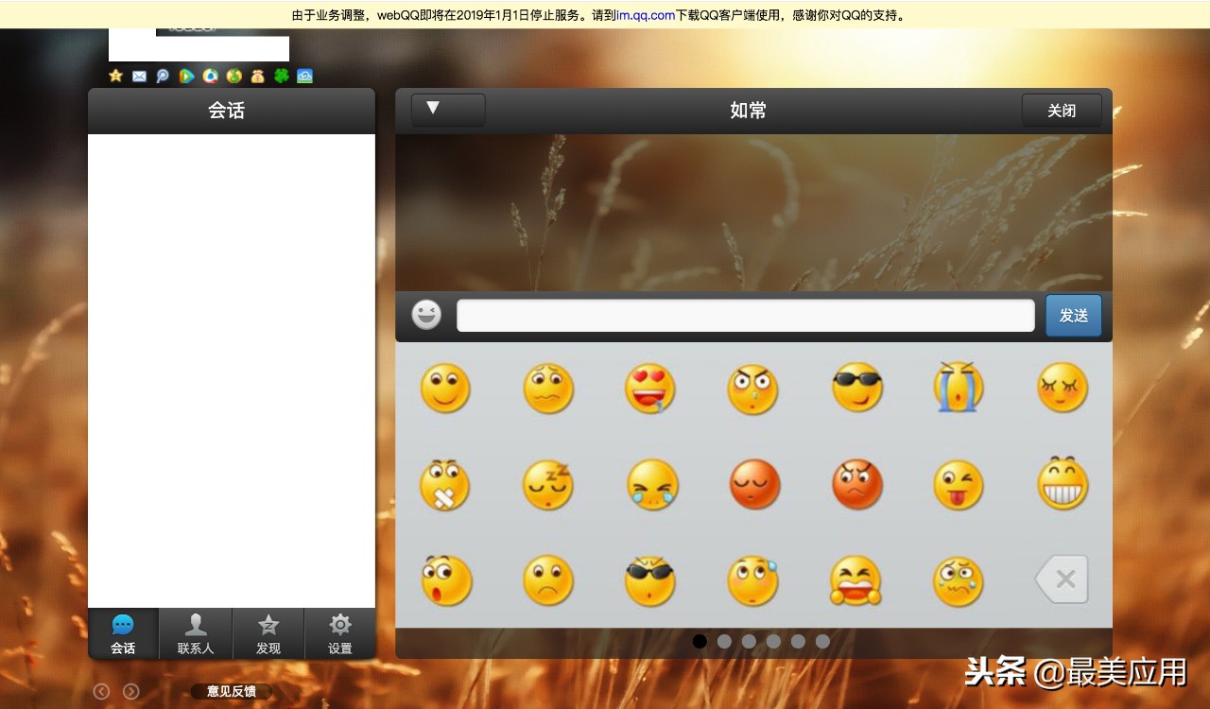This screenshot has height=709, width=1210.
Task: Insert the crying tears emoji
Action: (x=959, y=388)
